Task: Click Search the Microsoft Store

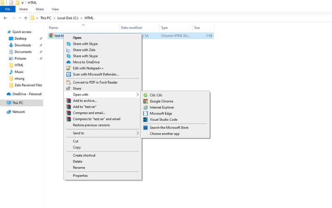Action: tap(169, 128)
